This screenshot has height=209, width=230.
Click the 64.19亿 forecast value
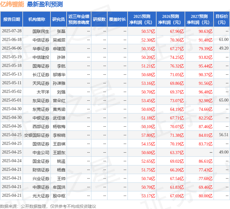tap(177, 109)
